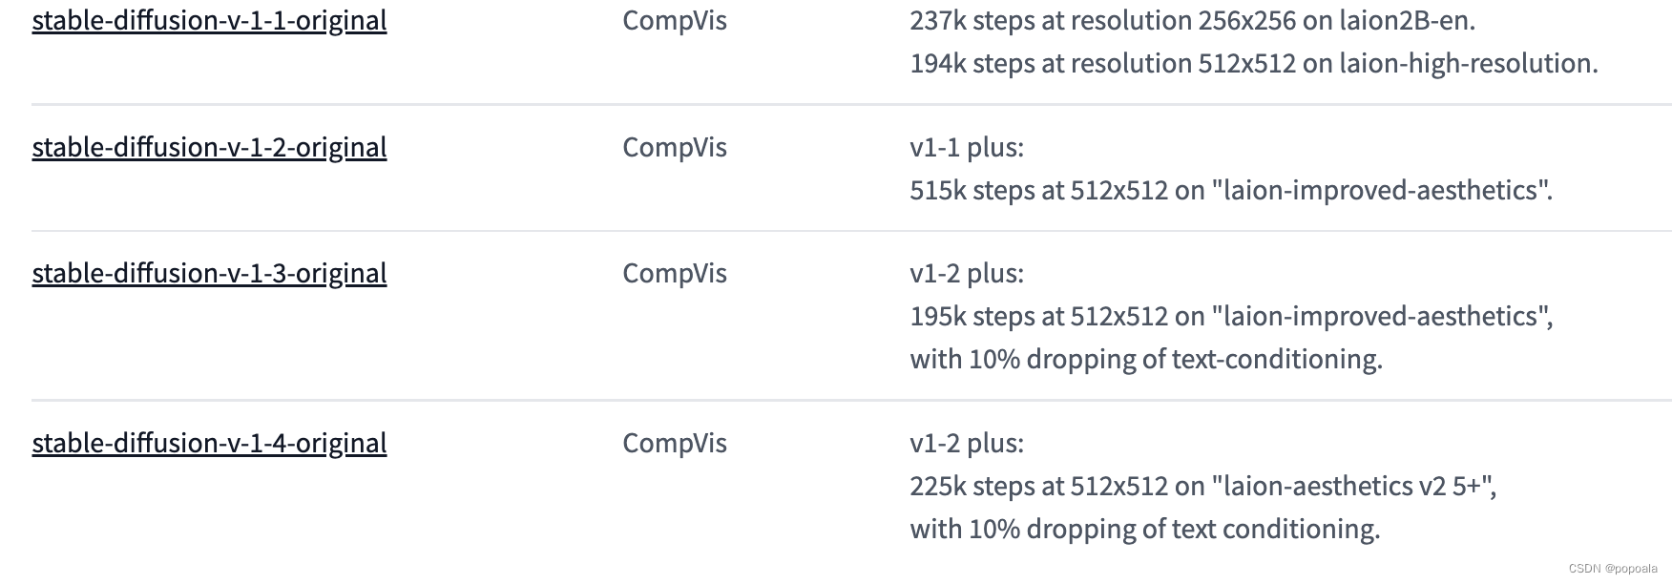The height and width of the screenshot is (584, 1672).
Task: Open the stable-diffusion-v-1-2-original link
Action: 209,147
